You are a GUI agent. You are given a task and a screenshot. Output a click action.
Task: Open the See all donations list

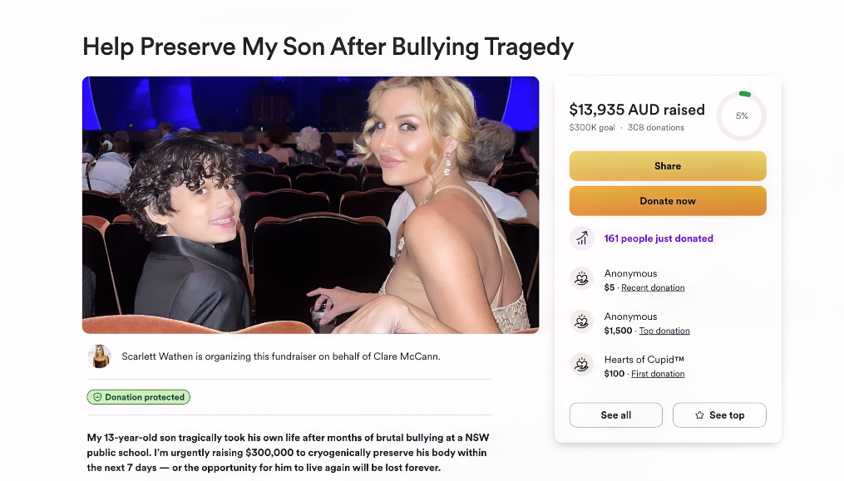pos(616,415)
